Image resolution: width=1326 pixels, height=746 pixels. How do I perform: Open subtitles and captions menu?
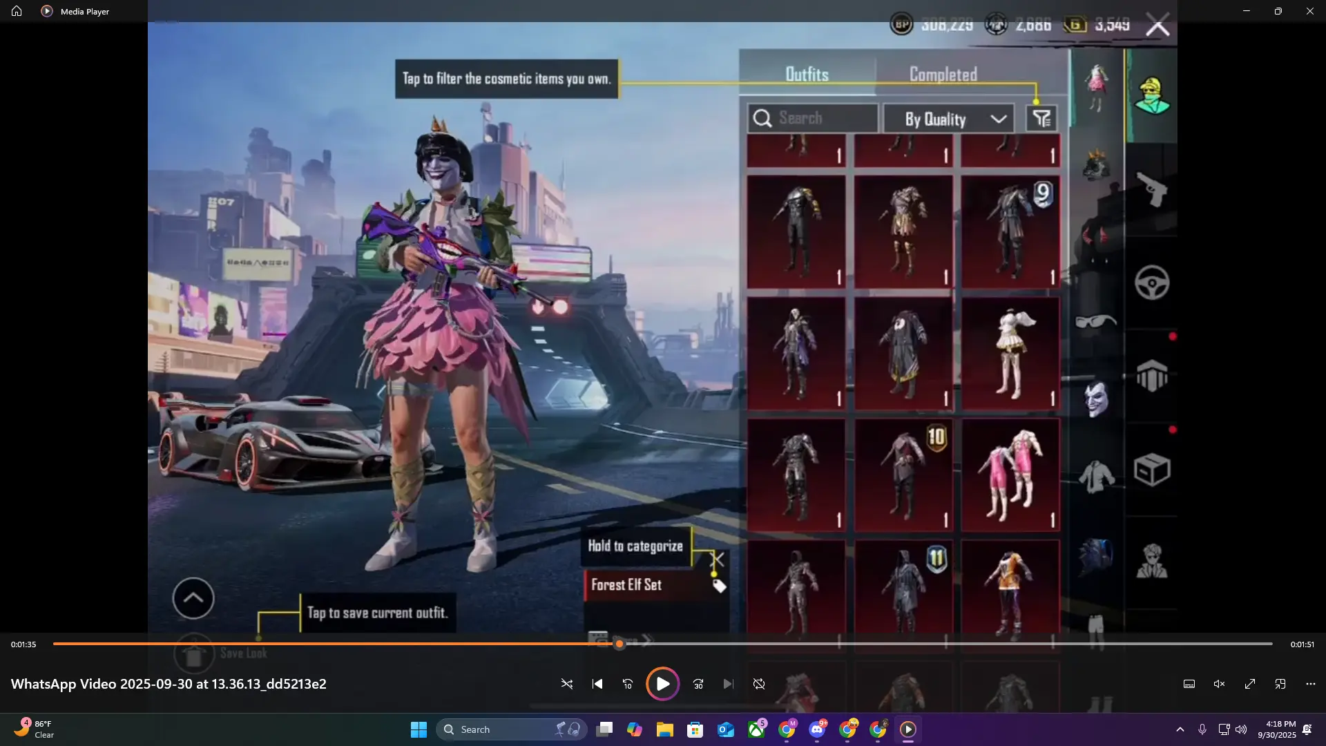click(x=1189, y=684)
